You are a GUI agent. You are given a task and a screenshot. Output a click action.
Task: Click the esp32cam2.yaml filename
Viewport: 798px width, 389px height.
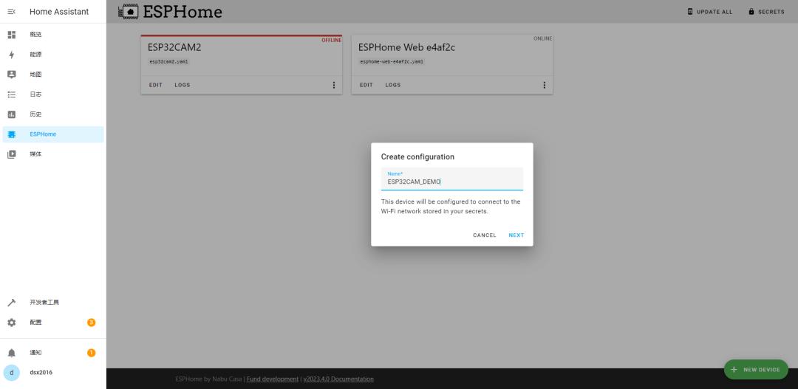point(169,61)
